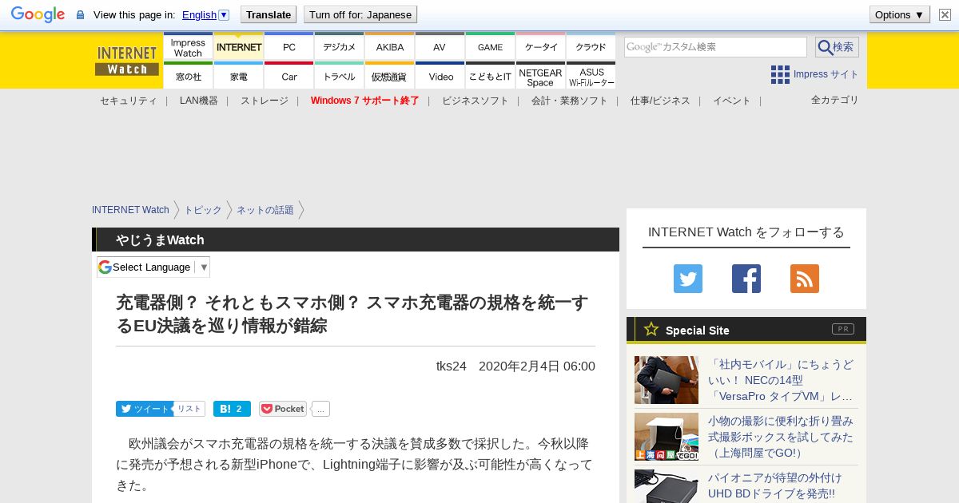Open the Car tab
This screenshot has height=503, width=959.
[288, 76]
